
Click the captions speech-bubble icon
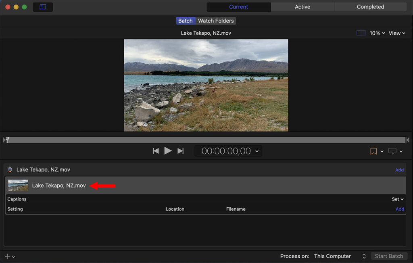[393, 151]
